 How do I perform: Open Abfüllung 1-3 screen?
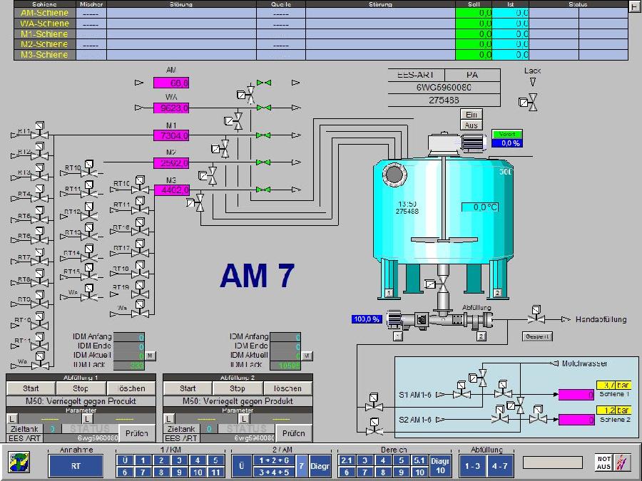pyautogui.click(x=472, y=466)
